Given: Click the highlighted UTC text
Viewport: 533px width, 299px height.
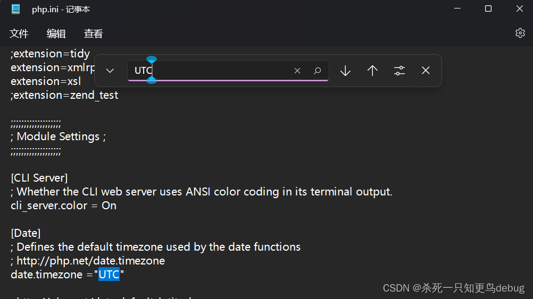Looking at the screenshot, I should 109,274.
